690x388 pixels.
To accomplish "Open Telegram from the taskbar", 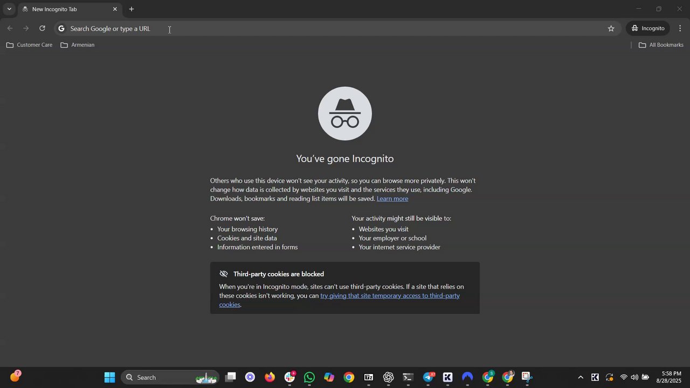I will (x=429, y=377).
